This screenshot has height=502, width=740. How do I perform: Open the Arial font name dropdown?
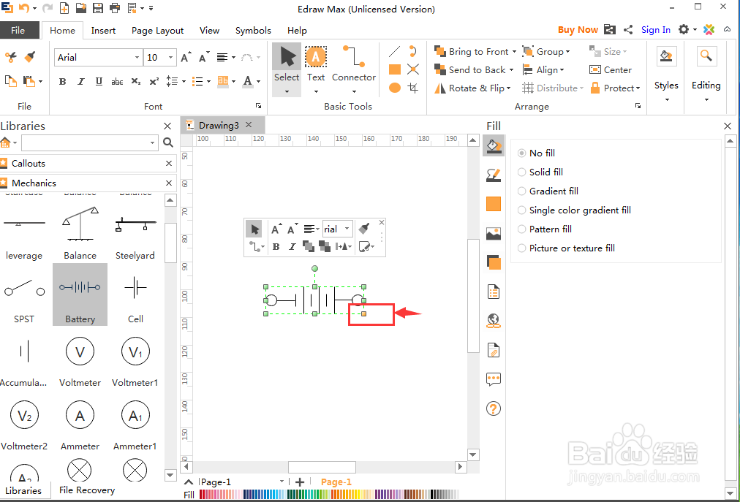[x=137, y=58]
